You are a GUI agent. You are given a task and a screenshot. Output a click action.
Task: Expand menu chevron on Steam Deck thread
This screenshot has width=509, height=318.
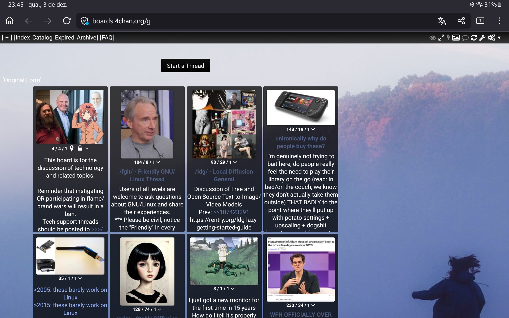[313, 129]
